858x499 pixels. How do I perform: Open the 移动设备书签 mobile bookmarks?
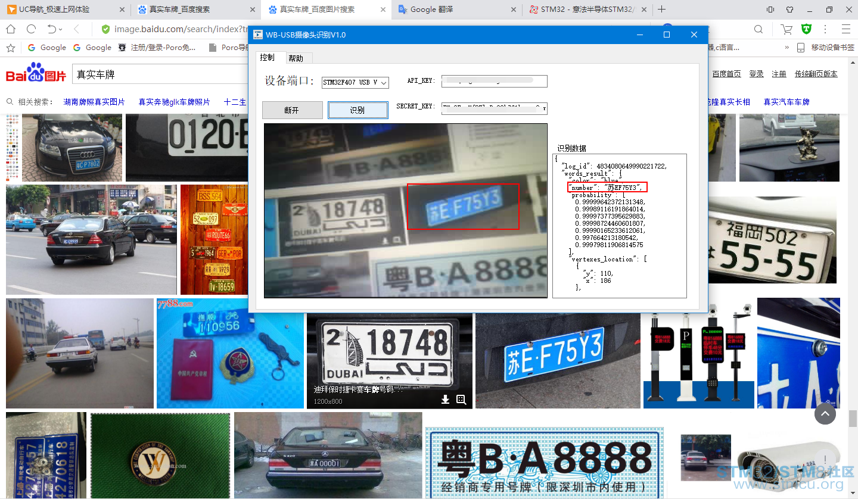coord(825,48)
